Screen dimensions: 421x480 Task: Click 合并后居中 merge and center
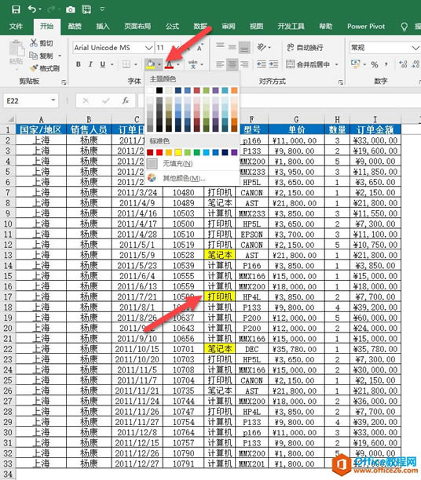[x=308, y=64]
